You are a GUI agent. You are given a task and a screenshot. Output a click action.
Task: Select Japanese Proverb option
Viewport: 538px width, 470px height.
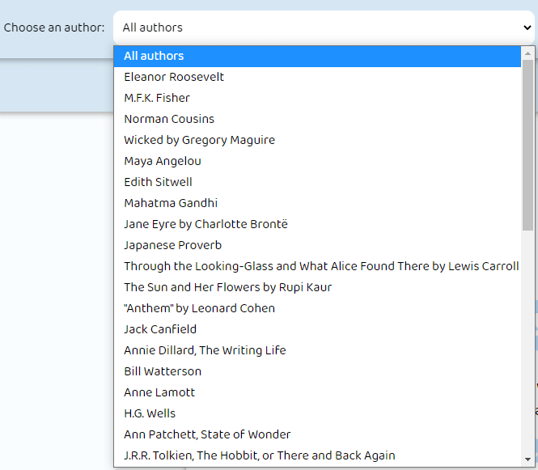pos(317,245)
